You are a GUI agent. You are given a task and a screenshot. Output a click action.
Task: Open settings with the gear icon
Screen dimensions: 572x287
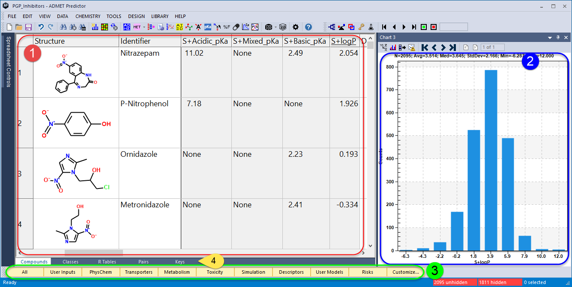296,27
